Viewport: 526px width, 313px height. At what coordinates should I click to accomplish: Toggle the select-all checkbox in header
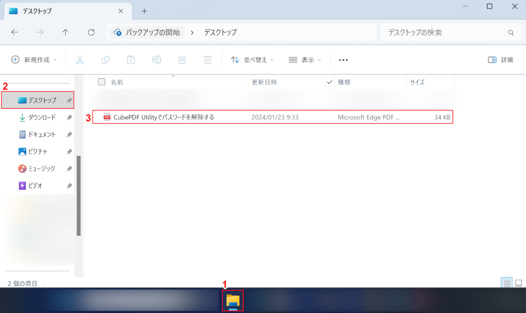tap(102, 82)
